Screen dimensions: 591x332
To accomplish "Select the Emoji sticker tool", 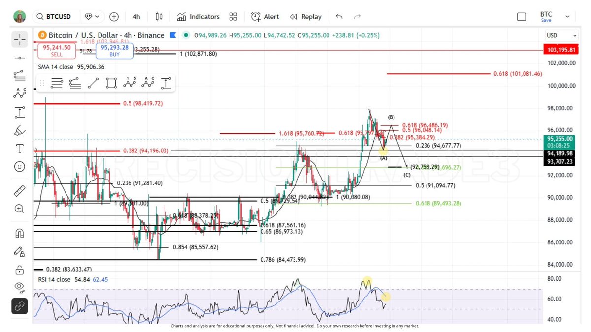I will click(20, 166).
